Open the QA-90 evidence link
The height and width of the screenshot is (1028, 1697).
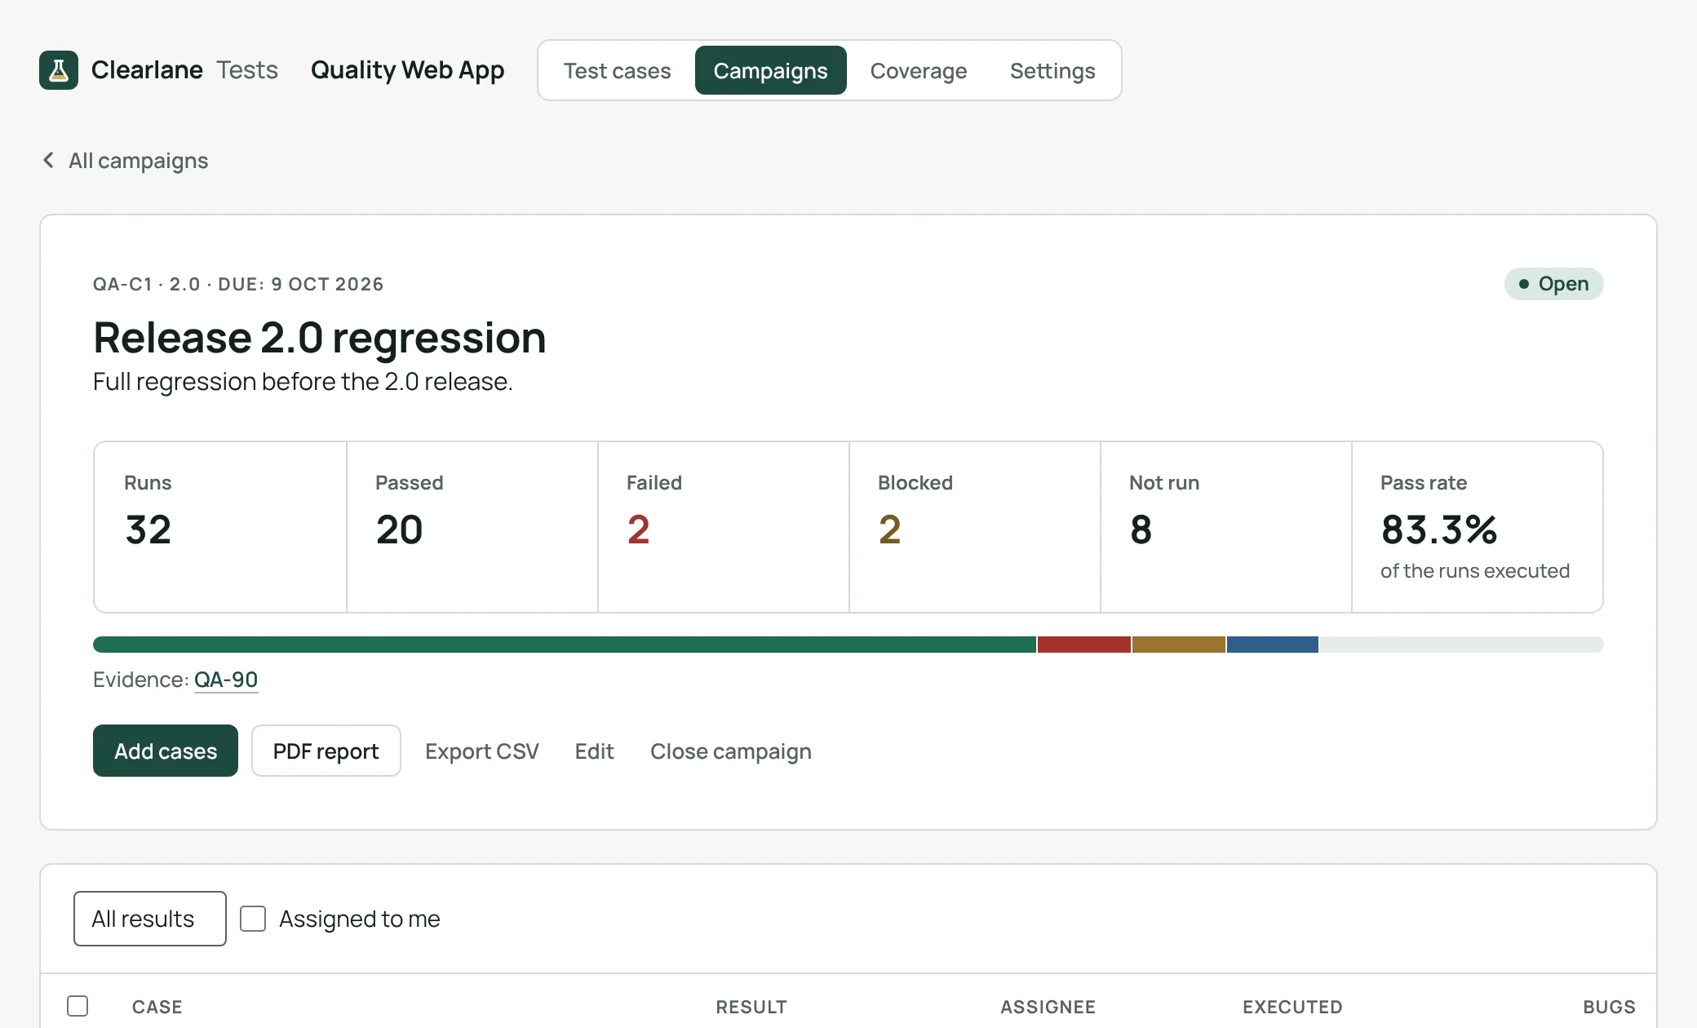click(226, 680)
